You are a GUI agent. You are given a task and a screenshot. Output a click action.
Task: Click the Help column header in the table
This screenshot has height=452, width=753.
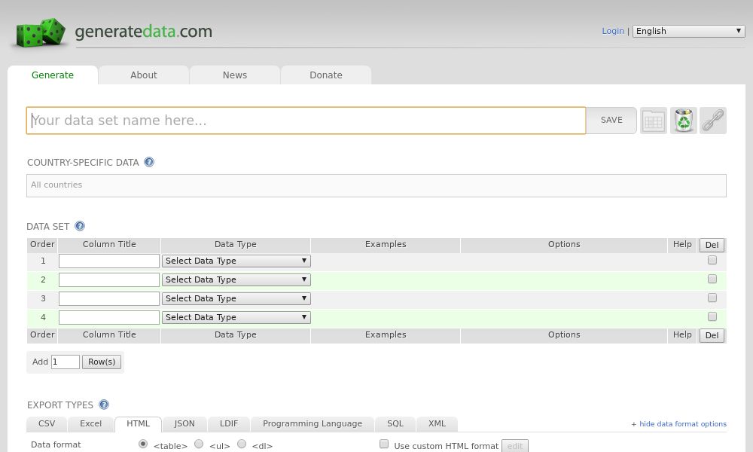(682, 244)
